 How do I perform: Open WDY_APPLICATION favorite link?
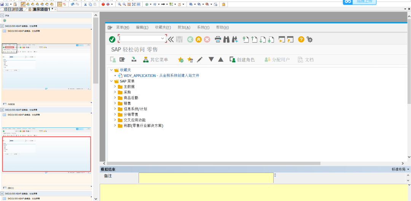[161, 75]
